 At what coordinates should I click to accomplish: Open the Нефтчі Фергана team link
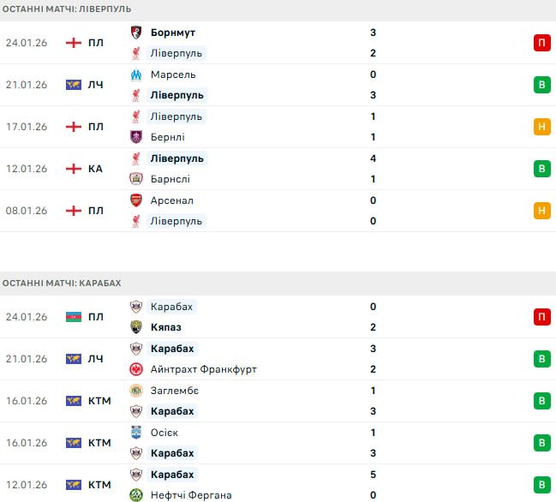point(190,495)
